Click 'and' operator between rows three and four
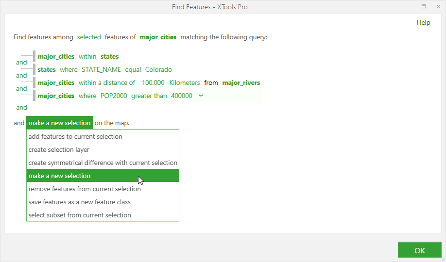This screenshot has width=446, height=262. 21,88
